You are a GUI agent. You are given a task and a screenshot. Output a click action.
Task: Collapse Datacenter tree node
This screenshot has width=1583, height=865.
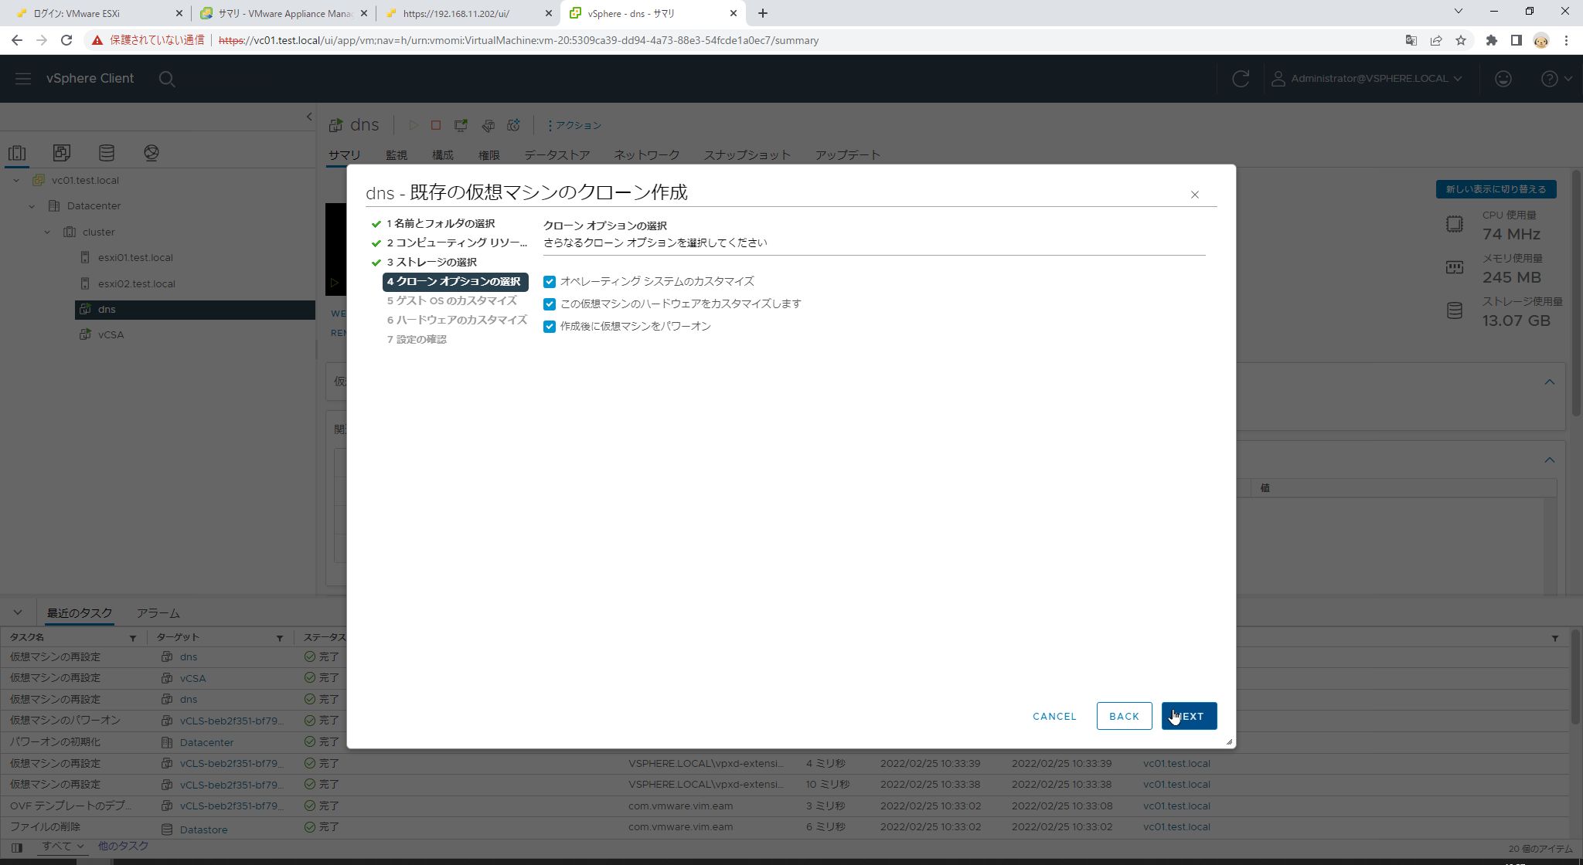point(32,206)
